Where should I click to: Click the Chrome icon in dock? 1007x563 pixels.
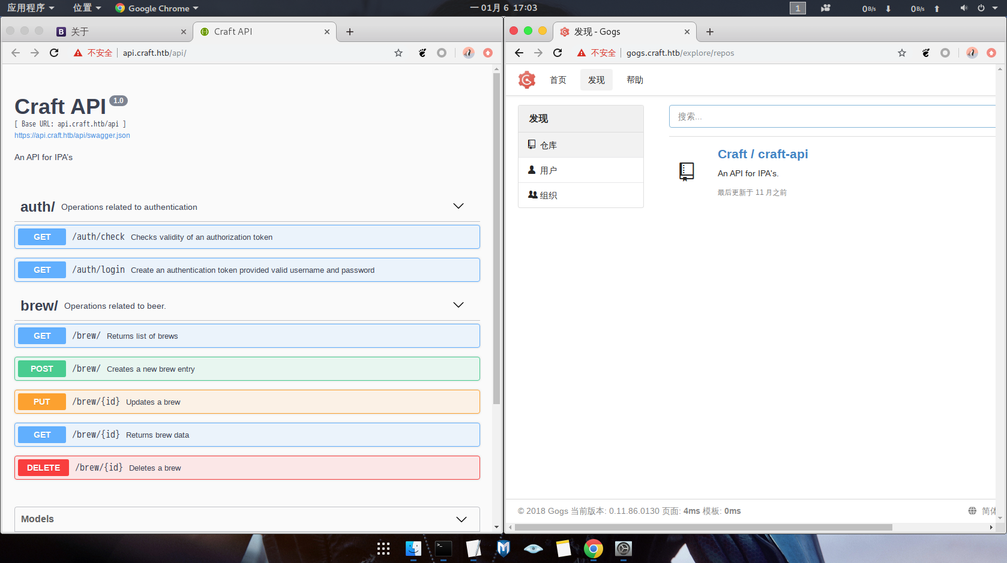pos(594,549)
